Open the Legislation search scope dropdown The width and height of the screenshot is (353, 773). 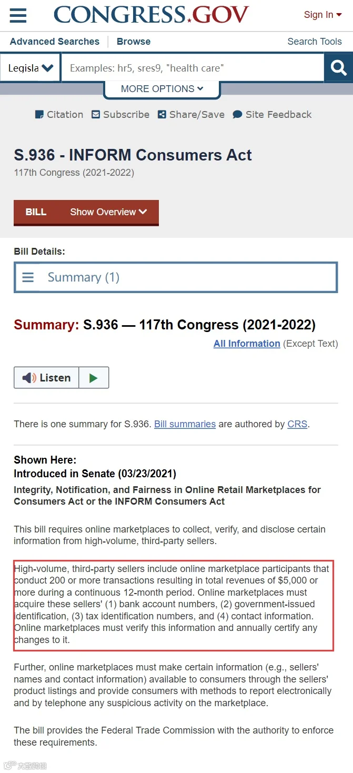click(x=31, y=68)
